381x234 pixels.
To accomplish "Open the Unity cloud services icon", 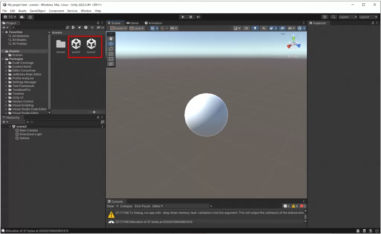I will [x=22, y=17].
